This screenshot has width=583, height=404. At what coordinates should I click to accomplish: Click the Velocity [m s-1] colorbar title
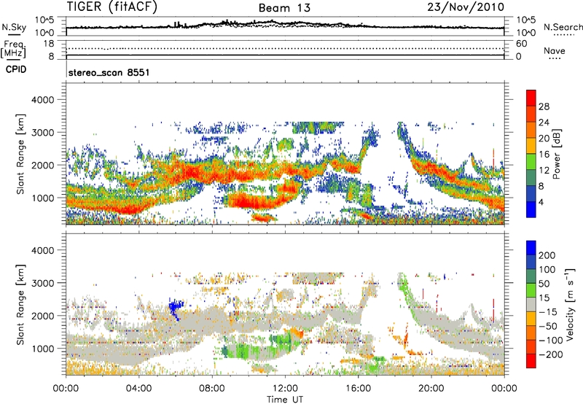coord(571,304)
